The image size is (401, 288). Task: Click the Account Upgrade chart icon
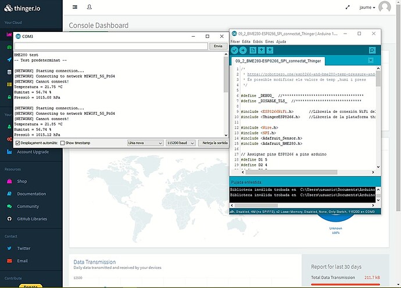[x=9, y=152]
